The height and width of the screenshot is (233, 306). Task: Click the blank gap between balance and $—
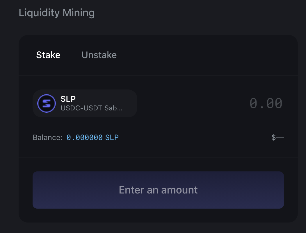[x=195, y=137]
